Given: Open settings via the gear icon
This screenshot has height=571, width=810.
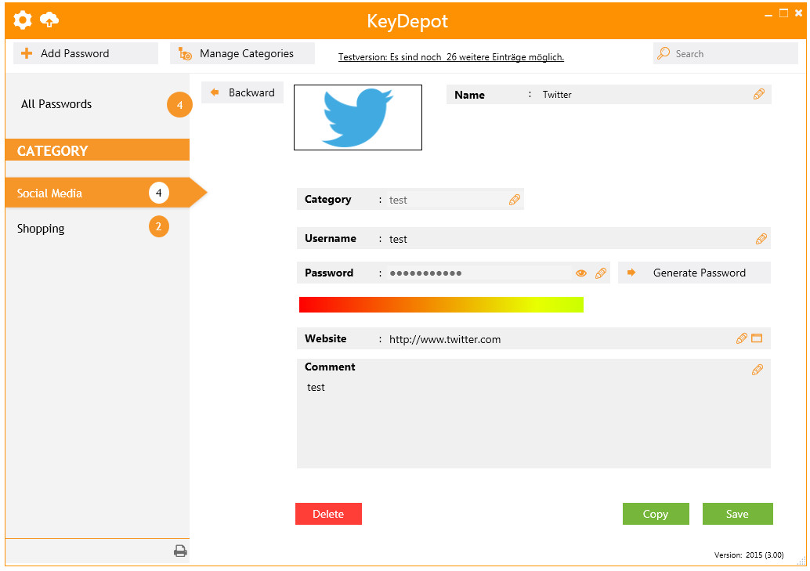Looking at the screenshot, I should 22,20.
